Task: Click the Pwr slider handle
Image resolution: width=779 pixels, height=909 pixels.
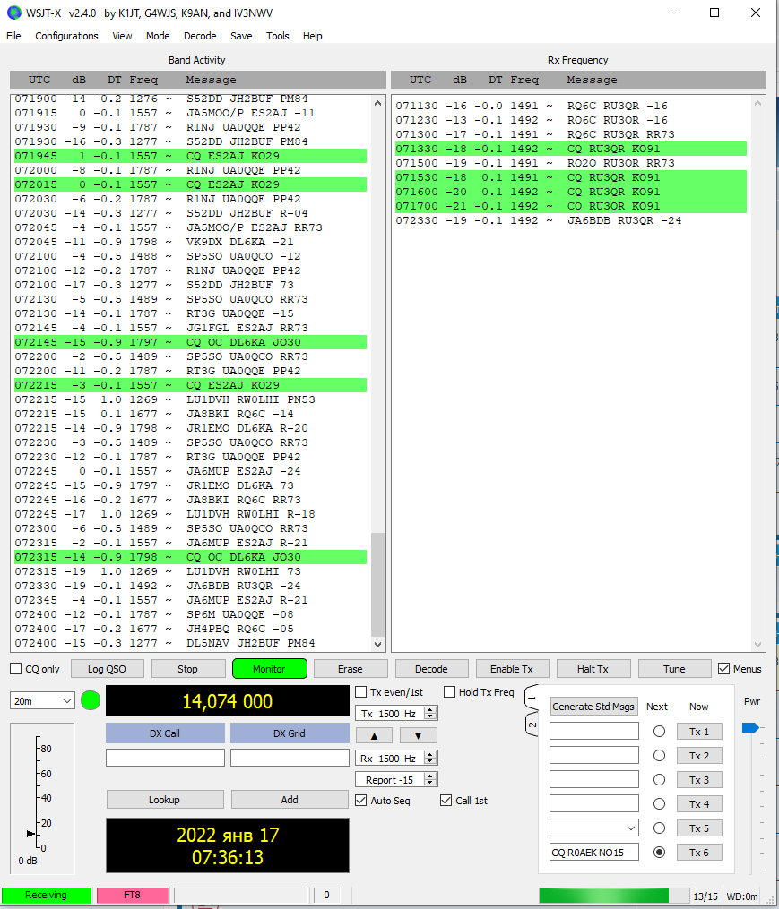Action: 750,727
